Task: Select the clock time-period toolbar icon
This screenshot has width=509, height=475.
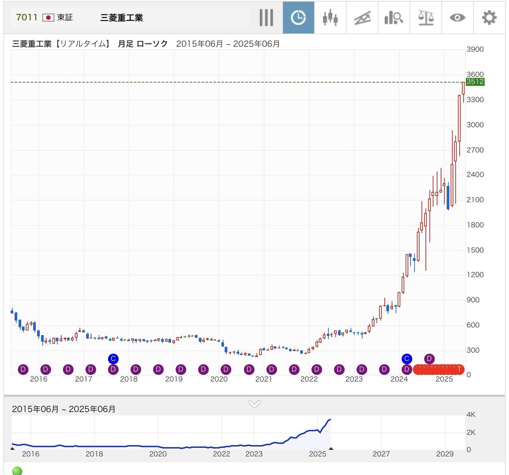Action: click(x=299, y=18)
